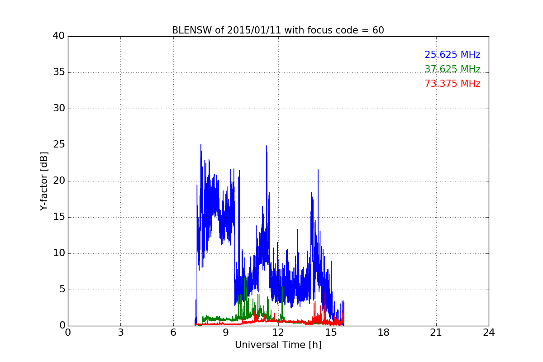Click the x-axis tick label '12'

point(278,333)
